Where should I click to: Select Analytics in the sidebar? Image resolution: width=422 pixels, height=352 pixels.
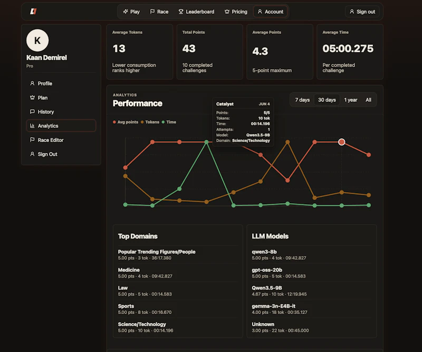(x=61, y=126)
